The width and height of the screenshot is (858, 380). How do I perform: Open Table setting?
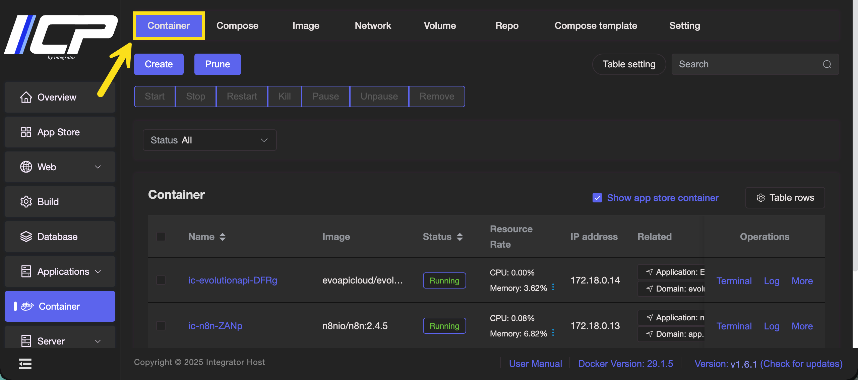tap(629, 64)
